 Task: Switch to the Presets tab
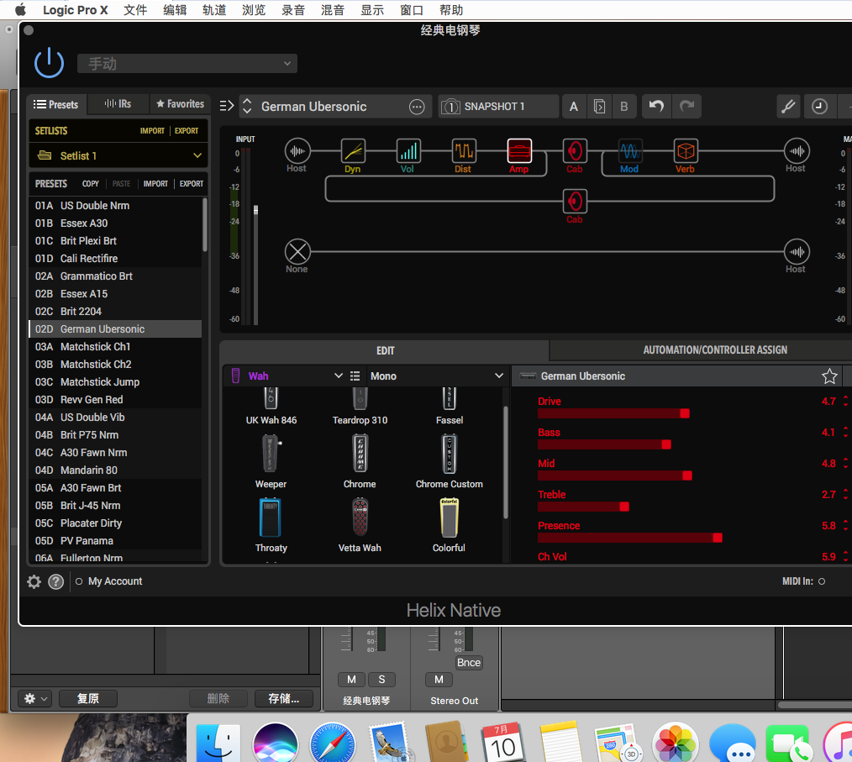coord(56,104)
